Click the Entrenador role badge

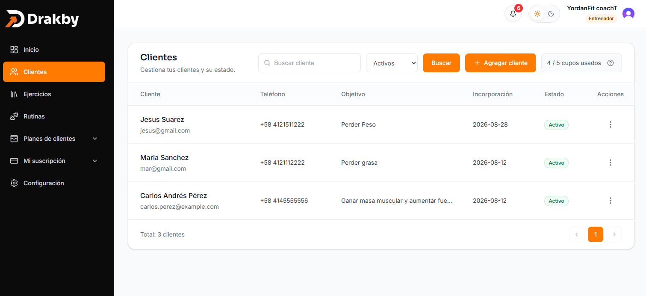[601, 19]
